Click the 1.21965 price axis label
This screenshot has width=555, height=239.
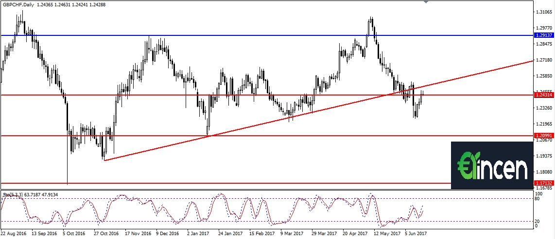pyautogui.click(x=544, y=124)
